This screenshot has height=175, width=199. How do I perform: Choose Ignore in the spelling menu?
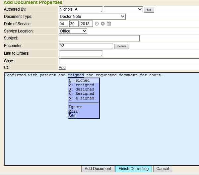coord(76,107)
